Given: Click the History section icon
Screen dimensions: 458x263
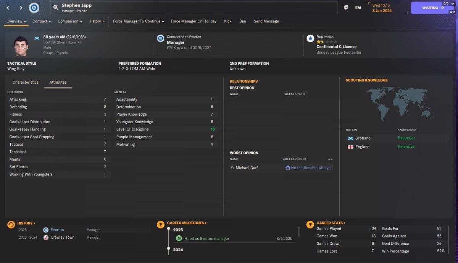Looking at the screenshot, I should tap(11, 225).
